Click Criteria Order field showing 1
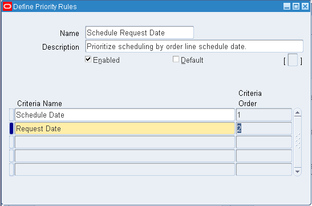 (264, 115)
